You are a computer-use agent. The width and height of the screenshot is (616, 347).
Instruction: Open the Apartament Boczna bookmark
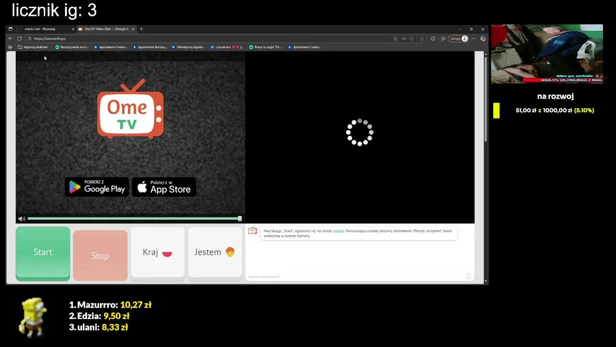(x=150, y=47)
